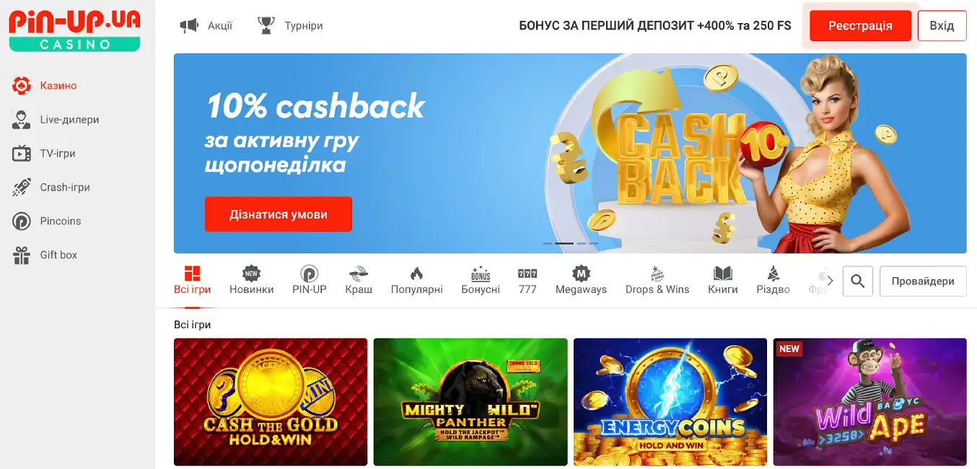977x469 pixels.
Task: Click the Вхід login button
Action: [942, 26]
